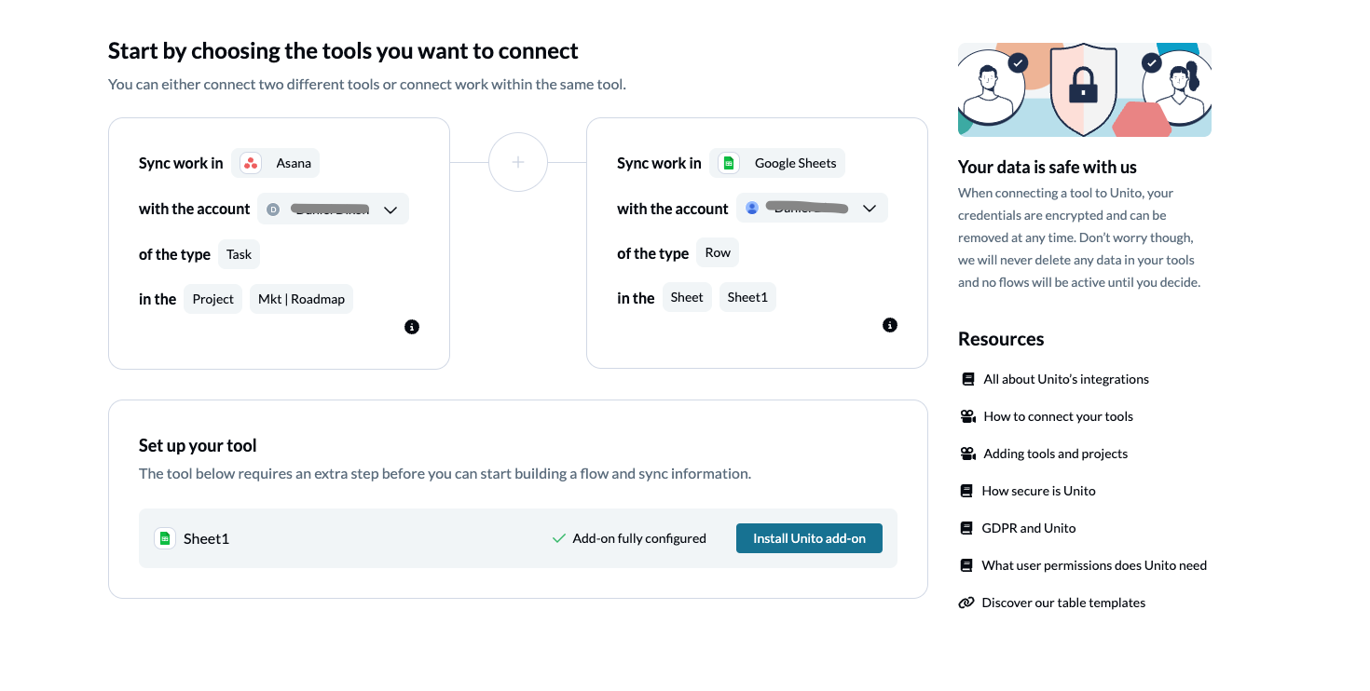The image size is (1370, 691).
Task: Open What user permissions does Unito need
Action: (x=1093, y=565)
